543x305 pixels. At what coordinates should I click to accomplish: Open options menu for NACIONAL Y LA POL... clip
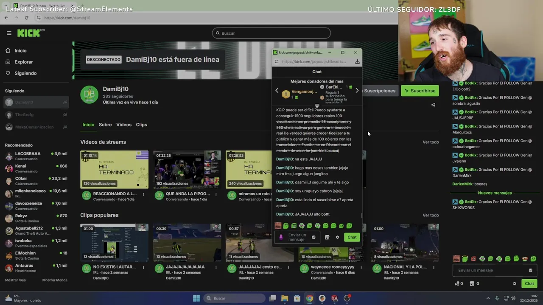pyautogui.click(x=434, y=267)
